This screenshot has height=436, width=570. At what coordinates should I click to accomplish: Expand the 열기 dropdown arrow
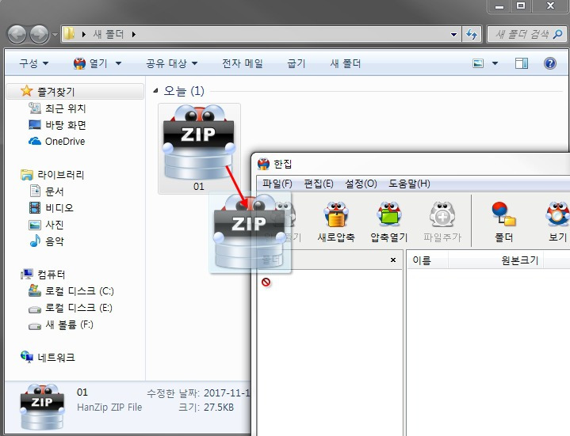click(x=118, y=63)
